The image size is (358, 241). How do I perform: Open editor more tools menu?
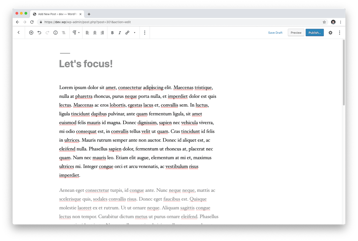coord(340,33)
